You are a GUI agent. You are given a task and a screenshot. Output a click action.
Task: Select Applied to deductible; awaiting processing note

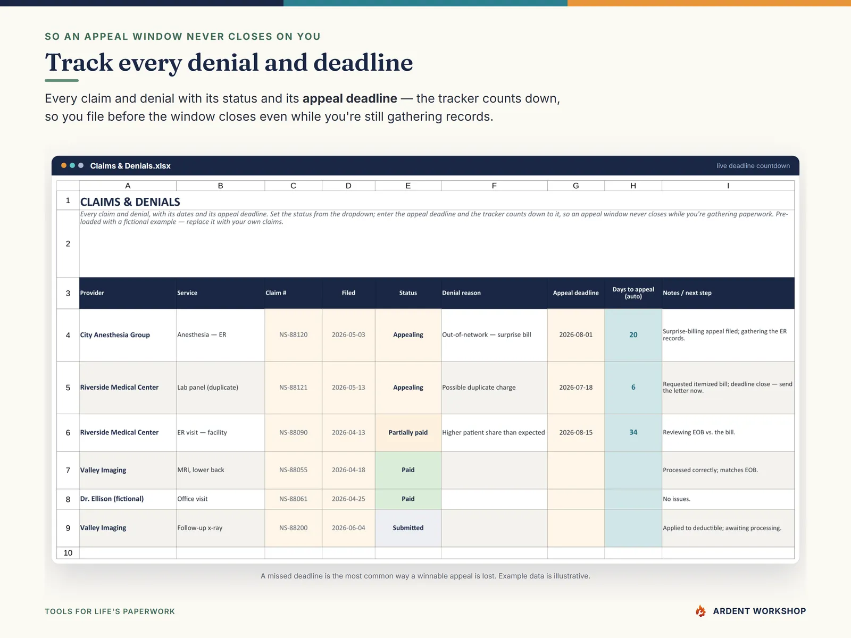[x=728, y=528]
